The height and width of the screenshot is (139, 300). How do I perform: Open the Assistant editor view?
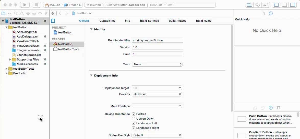click(258, 5)
